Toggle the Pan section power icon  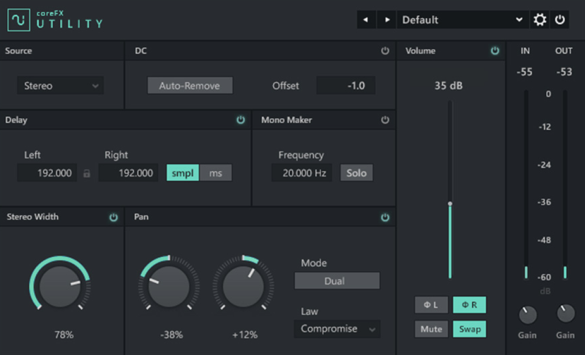[385, 217]
